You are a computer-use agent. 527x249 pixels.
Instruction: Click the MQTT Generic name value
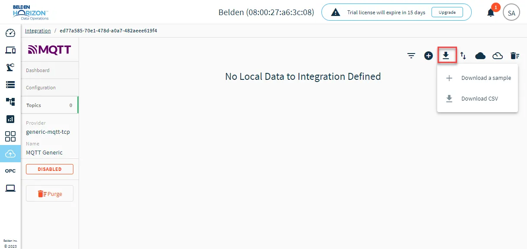click(x=44, y=152)
